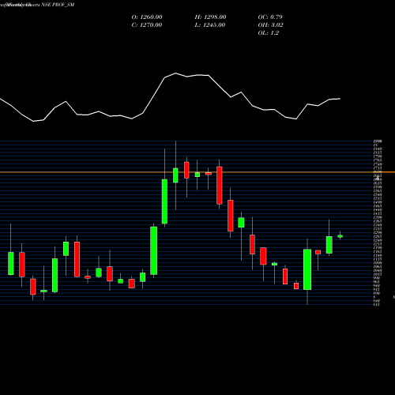Screen dimensions: 395x395
Task: Select the low price label L: 1245.00
Action: click(209, 25)
